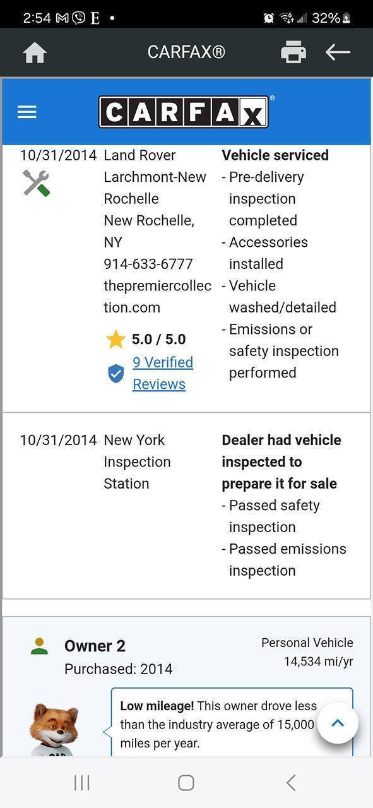Tap the Android home navigation button
This screenshot has width=373, height=808.
click(x=186, y=783)
